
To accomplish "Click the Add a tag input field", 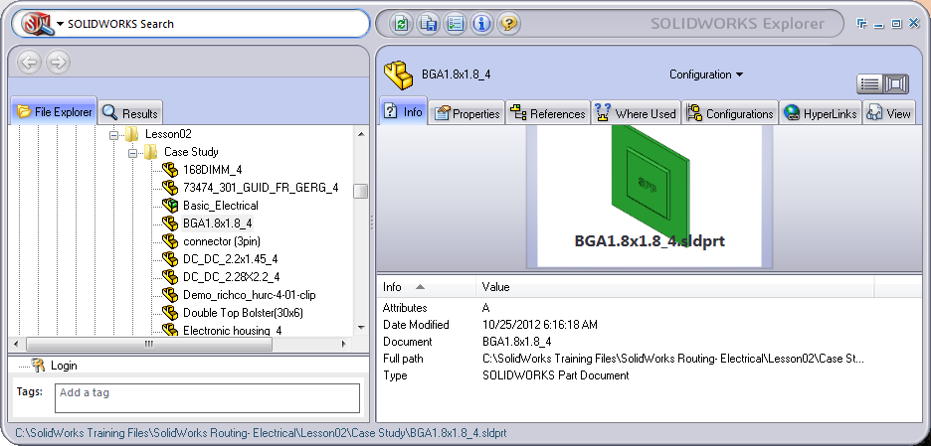I will (x=207, y=398).
